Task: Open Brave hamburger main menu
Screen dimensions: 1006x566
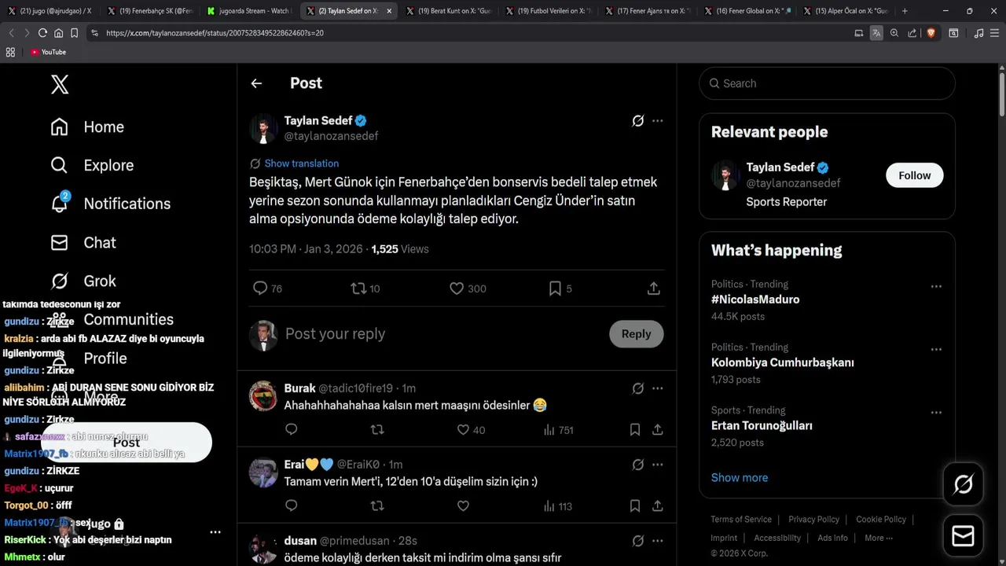Action: (x=995, y=33)
